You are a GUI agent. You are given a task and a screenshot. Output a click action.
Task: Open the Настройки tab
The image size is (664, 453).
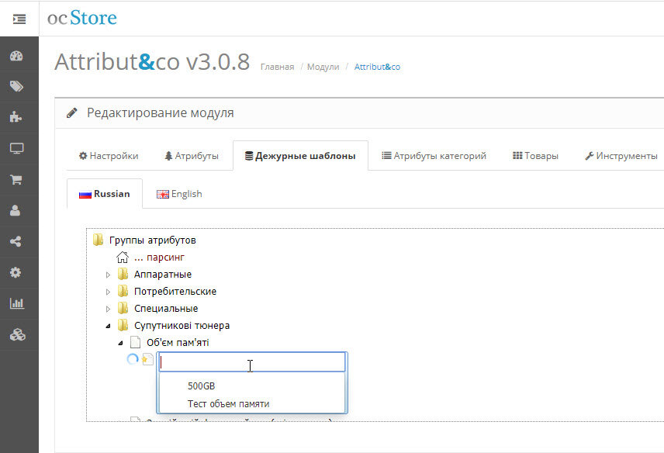point(109,156)
